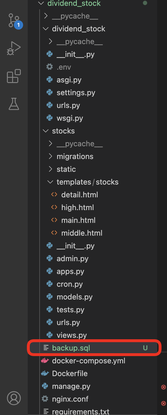Image resolution: width=167 pixels, height=415 pixels.
Task: Open models.py in stocks
Action: (x=75, y=297)
